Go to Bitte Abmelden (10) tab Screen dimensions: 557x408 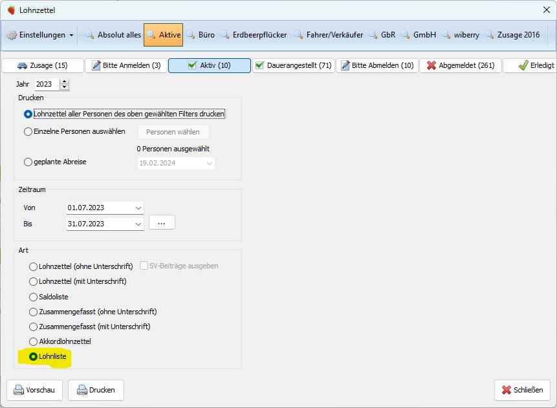point(377,65)
